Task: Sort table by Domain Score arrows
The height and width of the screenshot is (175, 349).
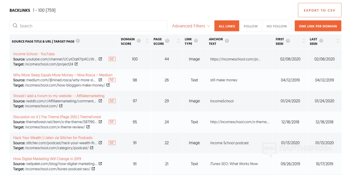Action: coord(147,41)
